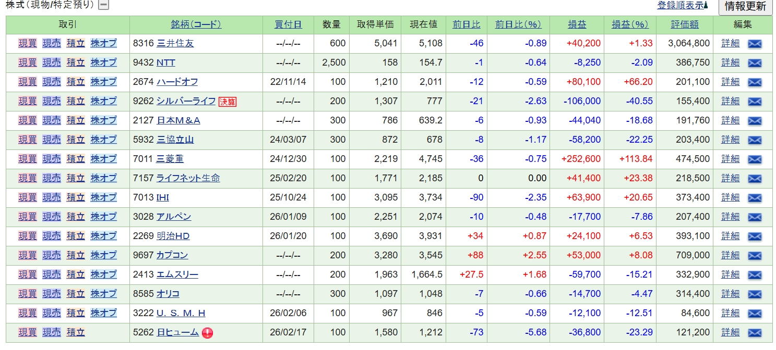Open the 明治HD stock link
The image size is (776, 350).
click(x=173, y=236)
